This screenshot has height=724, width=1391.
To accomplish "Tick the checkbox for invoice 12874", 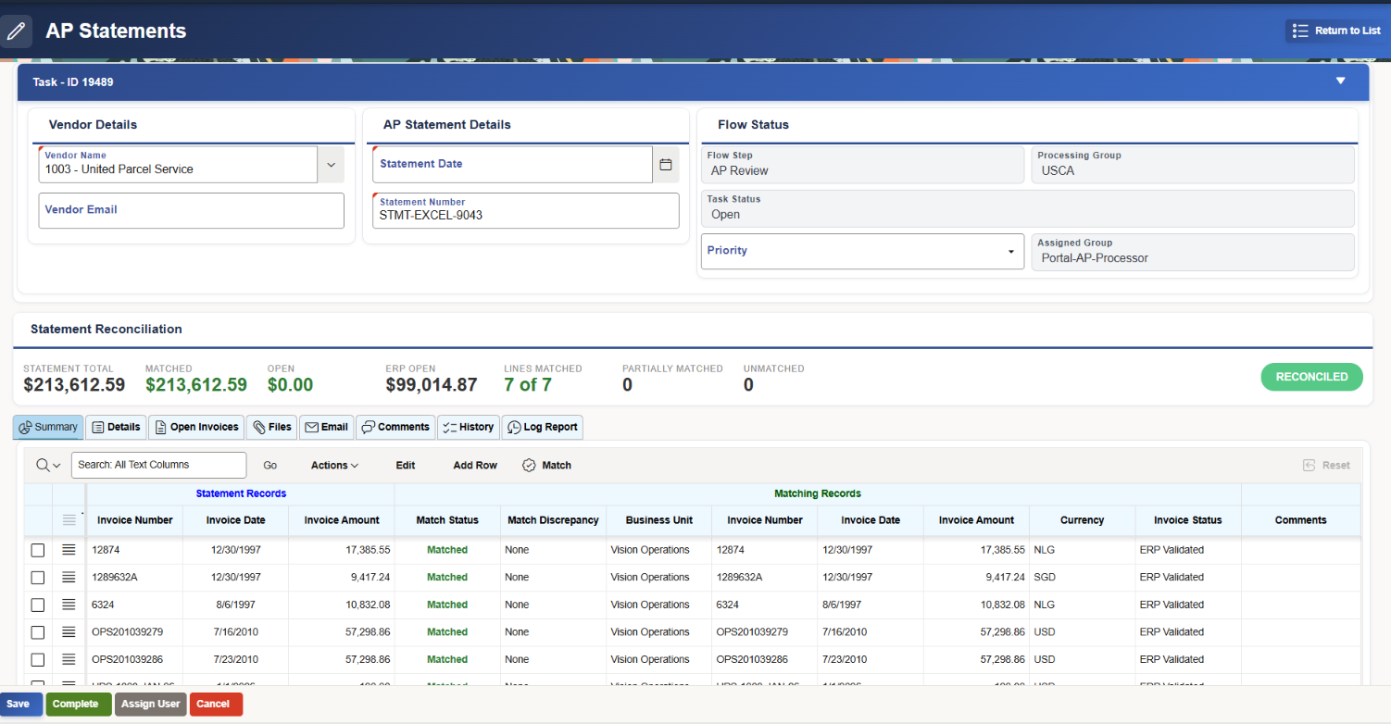I will click(38, 550).
